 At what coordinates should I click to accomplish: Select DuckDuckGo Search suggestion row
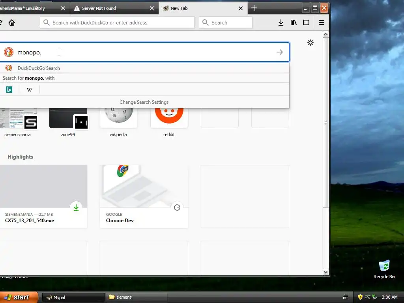coord(144,68)
